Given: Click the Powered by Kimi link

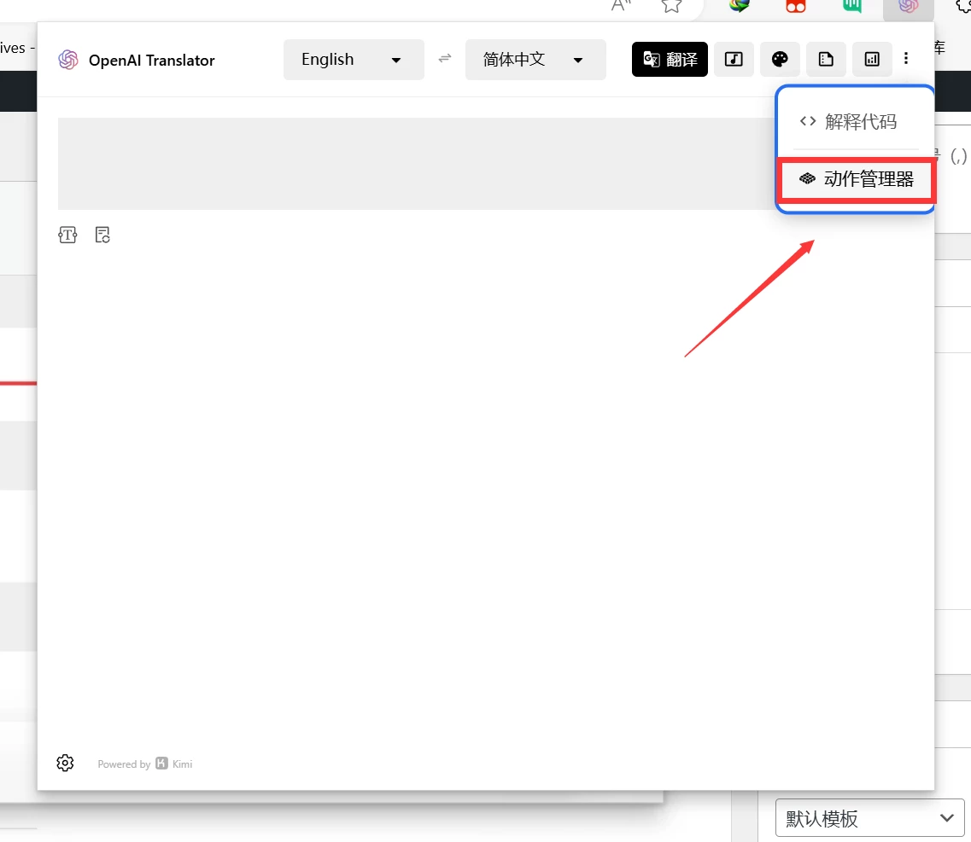Looking at the screenshot, I should point(145,764).
